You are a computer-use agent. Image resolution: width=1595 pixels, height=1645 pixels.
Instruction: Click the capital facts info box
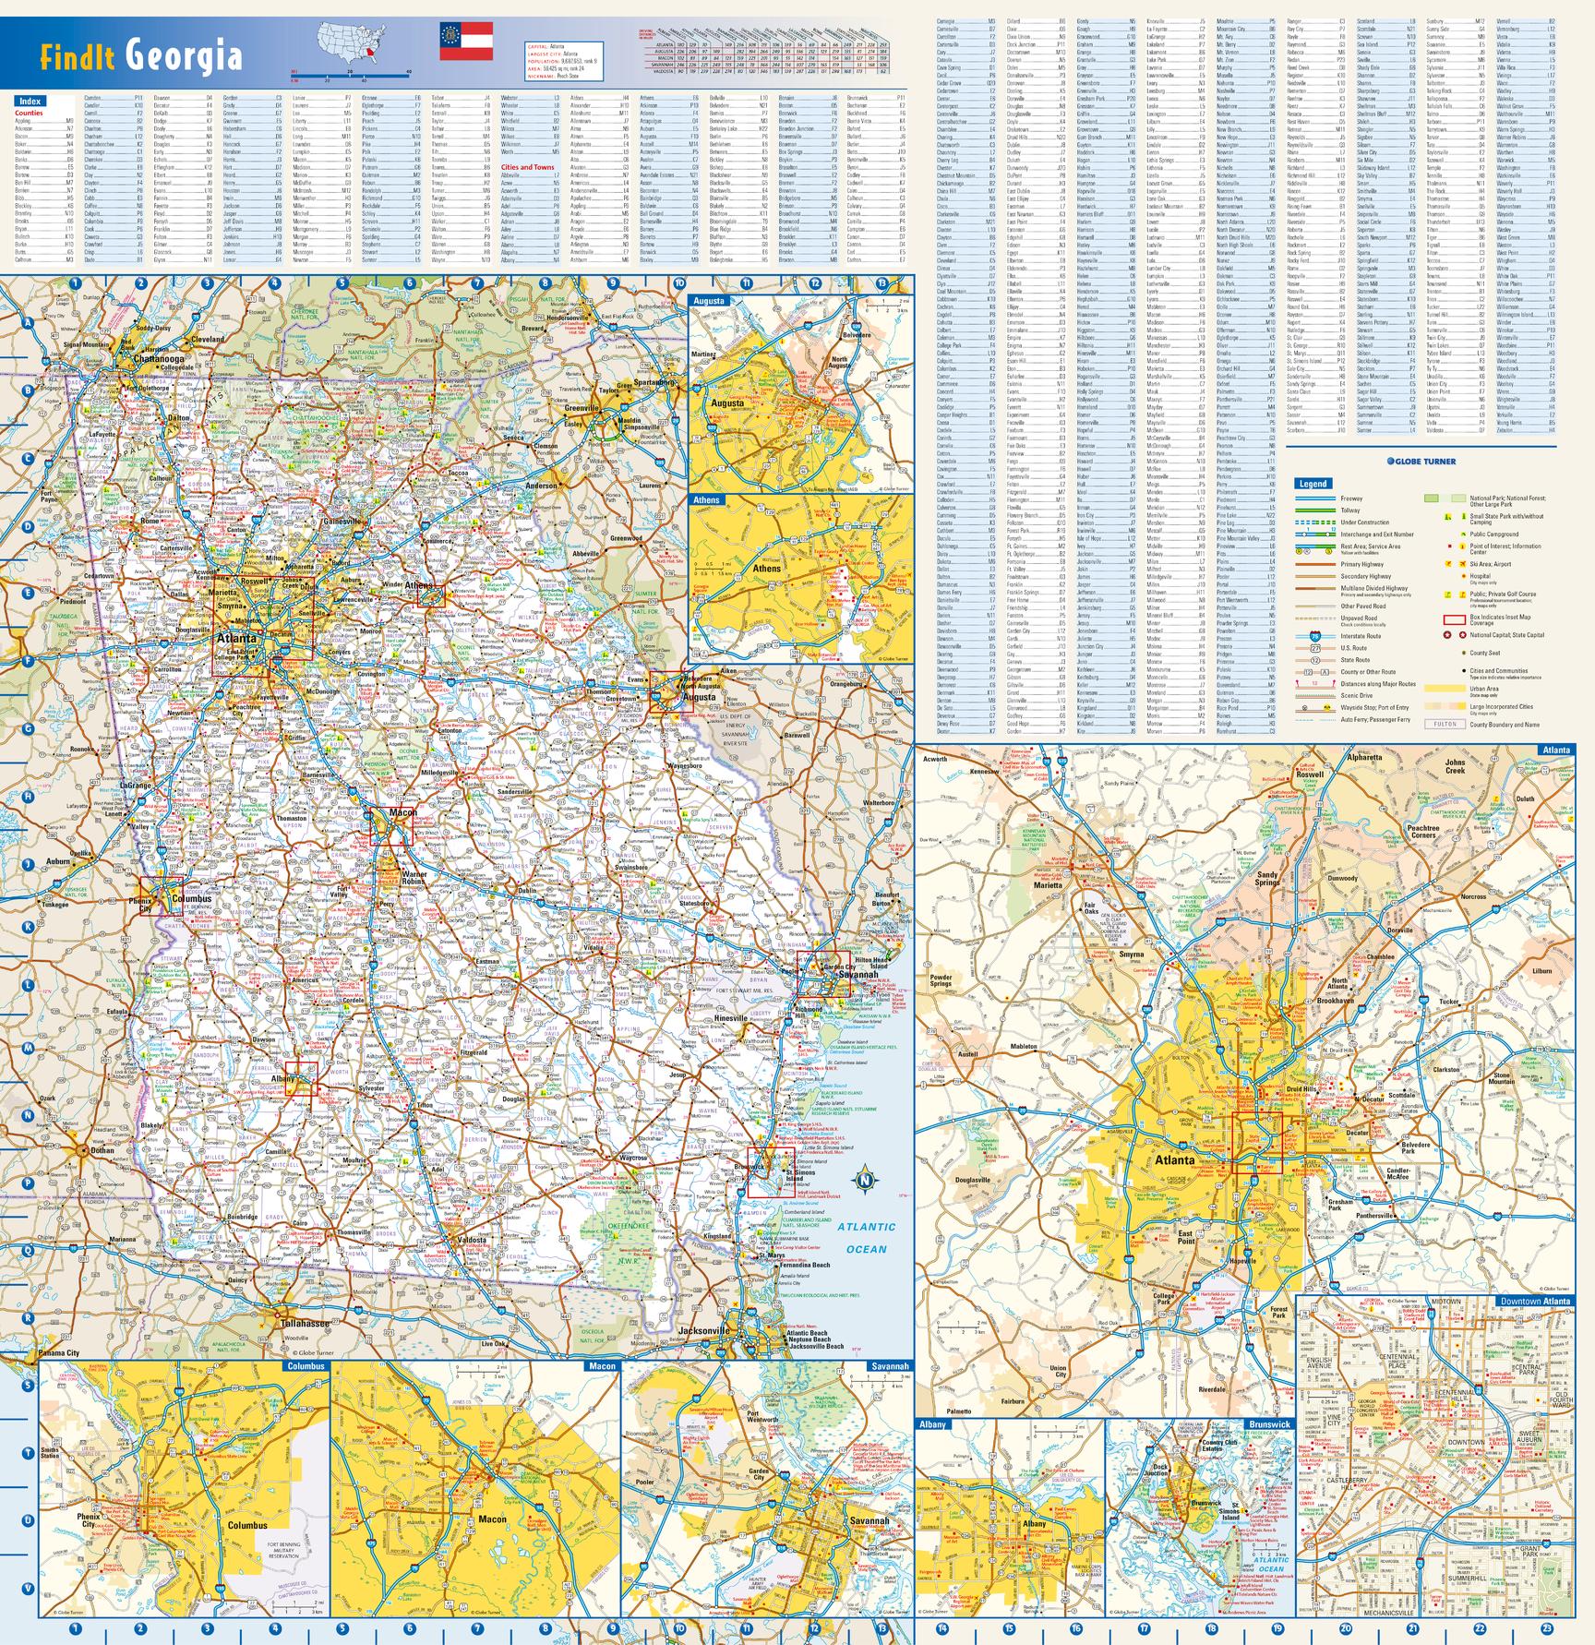click(564, 62)
